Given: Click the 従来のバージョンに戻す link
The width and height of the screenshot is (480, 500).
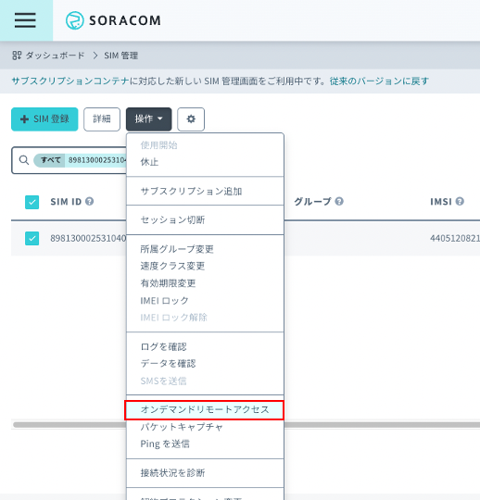Looking at the screenshot, I should tap(379, 81).
